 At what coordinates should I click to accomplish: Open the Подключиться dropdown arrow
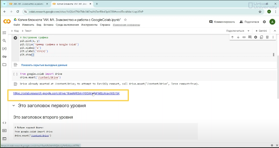pyautogui.click(x=248, y=31)
